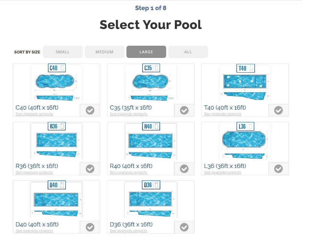Toggle the D36 selection checkmark
Image resolution: width=315 pixels, height=242 pixels.
pyautogui.click(x=184, y=227)
